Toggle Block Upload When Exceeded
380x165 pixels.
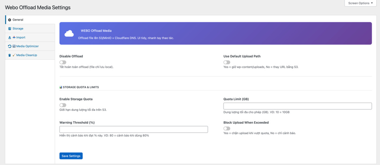click(x=227, y=128)
